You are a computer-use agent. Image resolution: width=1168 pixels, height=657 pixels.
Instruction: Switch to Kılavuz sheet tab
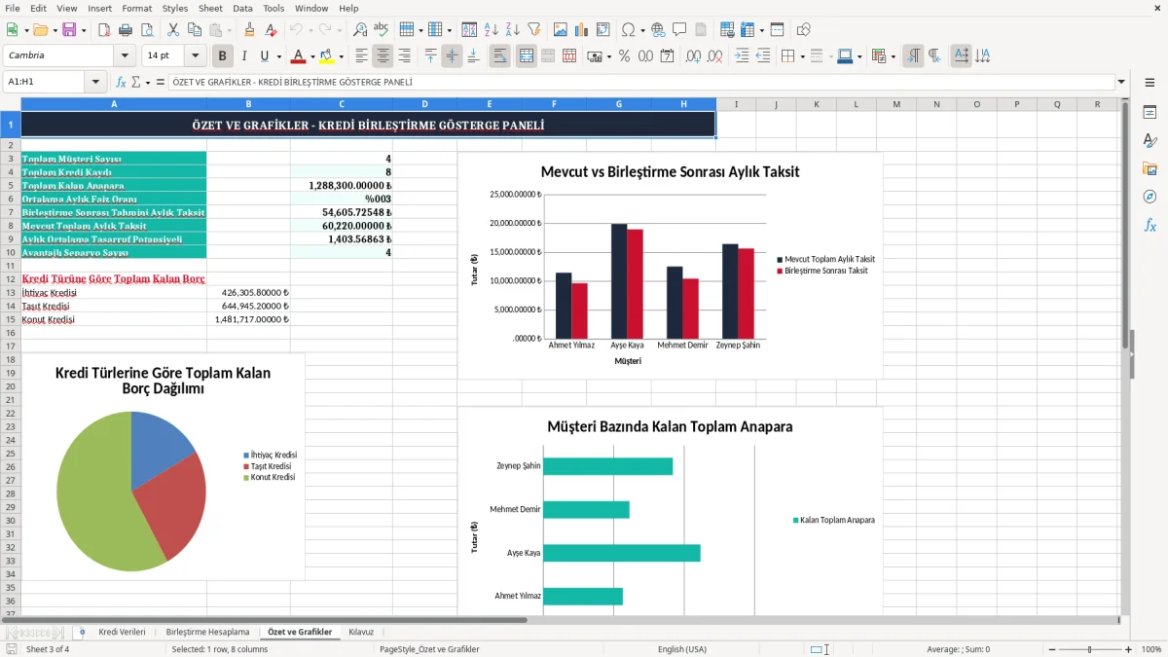point(361,632)
